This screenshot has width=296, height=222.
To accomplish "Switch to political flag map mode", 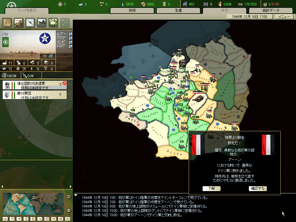I will [x=12, y=219].
